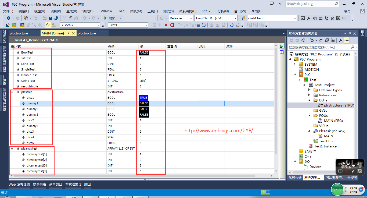Toggle dummy2 boolean value
The height and width of the screenshot is (198, 367).
coord(144,109)
